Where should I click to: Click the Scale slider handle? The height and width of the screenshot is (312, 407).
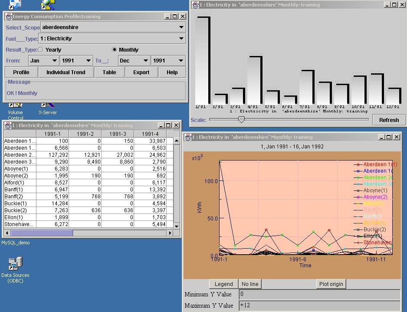coord(242,119)
